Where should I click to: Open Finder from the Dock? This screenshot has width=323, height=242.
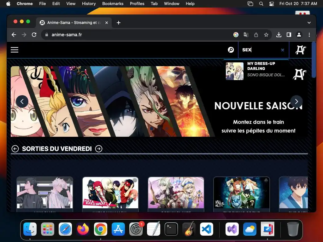(30, 229)
